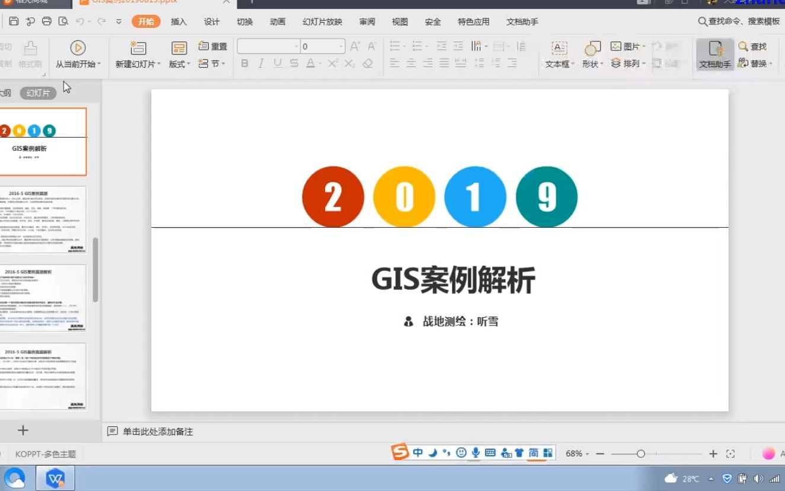This screenshot has height=491, width=785.
Task: Expand the 从当前开始 dropdown arrow
Action: coord(100,64)
